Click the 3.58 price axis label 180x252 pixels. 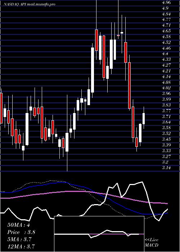pyautogui.click(x=167, y=128)
